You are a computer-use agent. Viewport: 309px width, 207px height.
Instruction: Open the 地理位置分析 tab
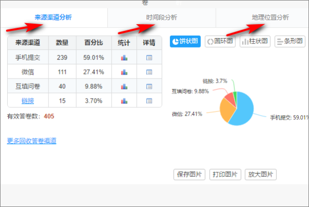tap(270, 18)
